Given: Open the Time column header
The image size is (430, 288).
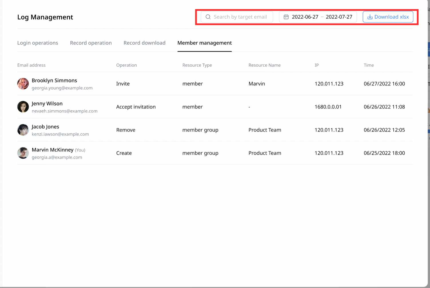Looking at the screenshot, I should [x=369, y=65].
